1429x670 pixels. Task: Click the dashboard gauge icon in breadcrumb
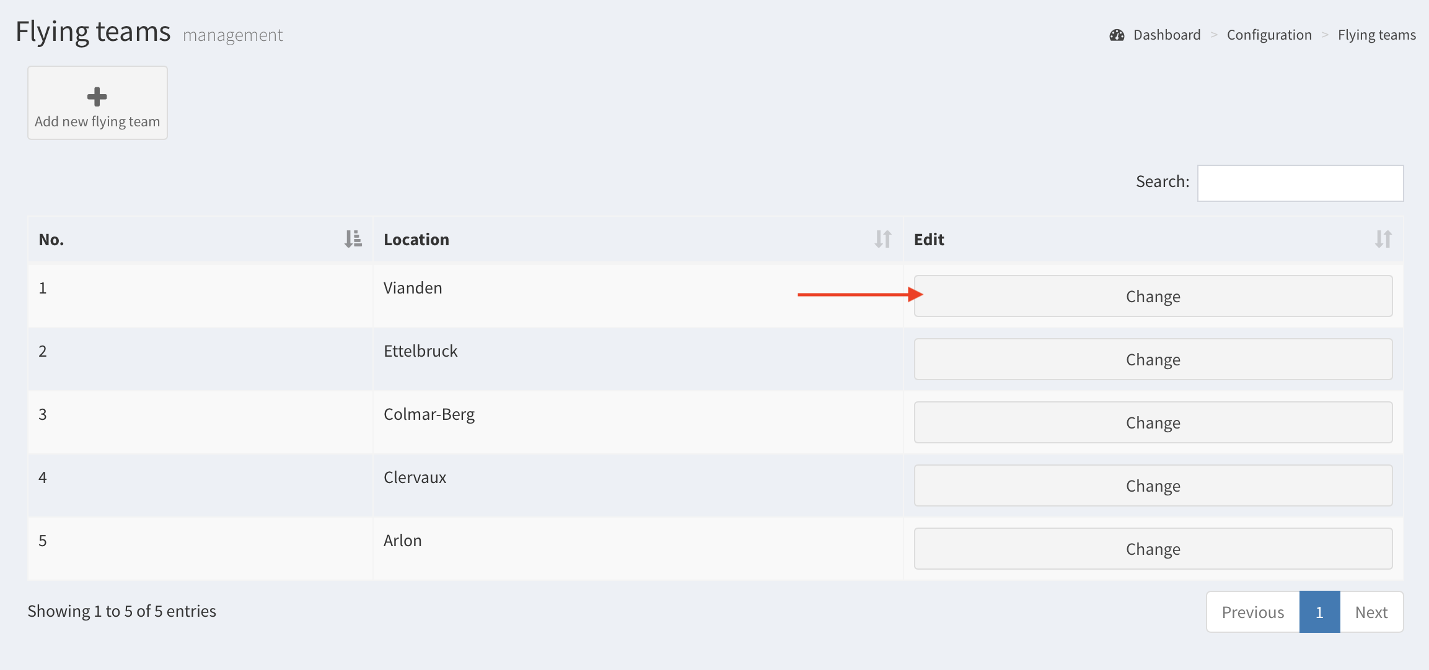click(1117, 35)
